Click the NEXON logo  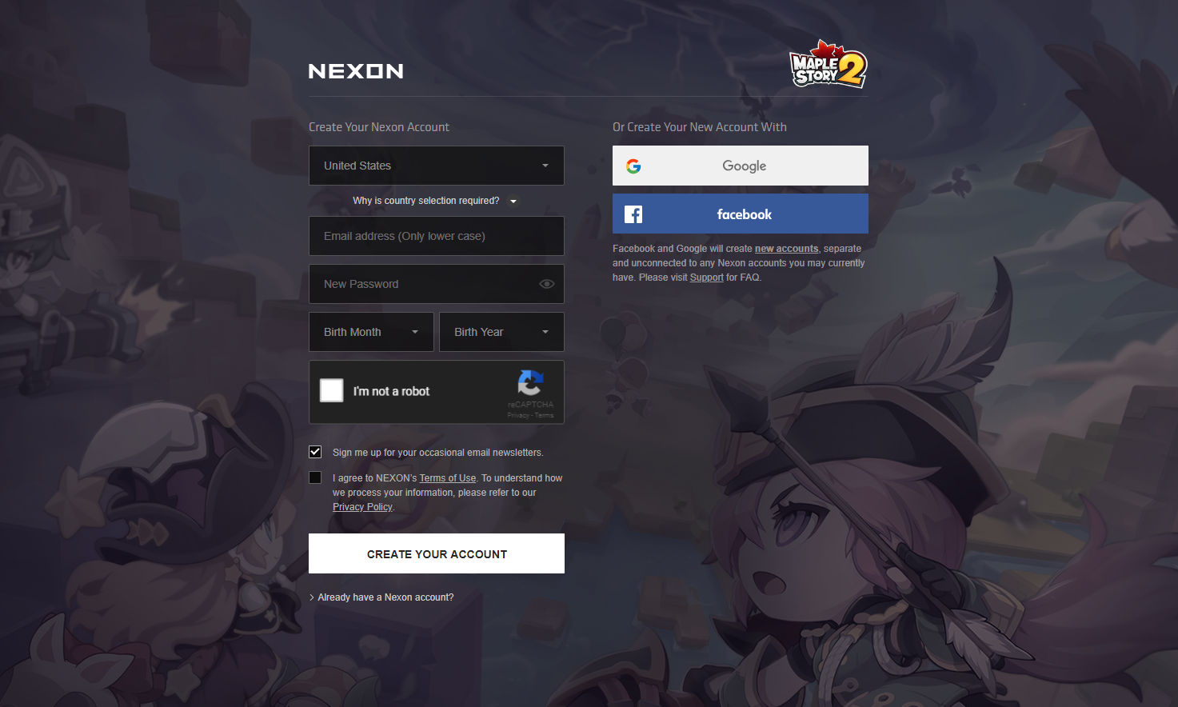point(356,71)
